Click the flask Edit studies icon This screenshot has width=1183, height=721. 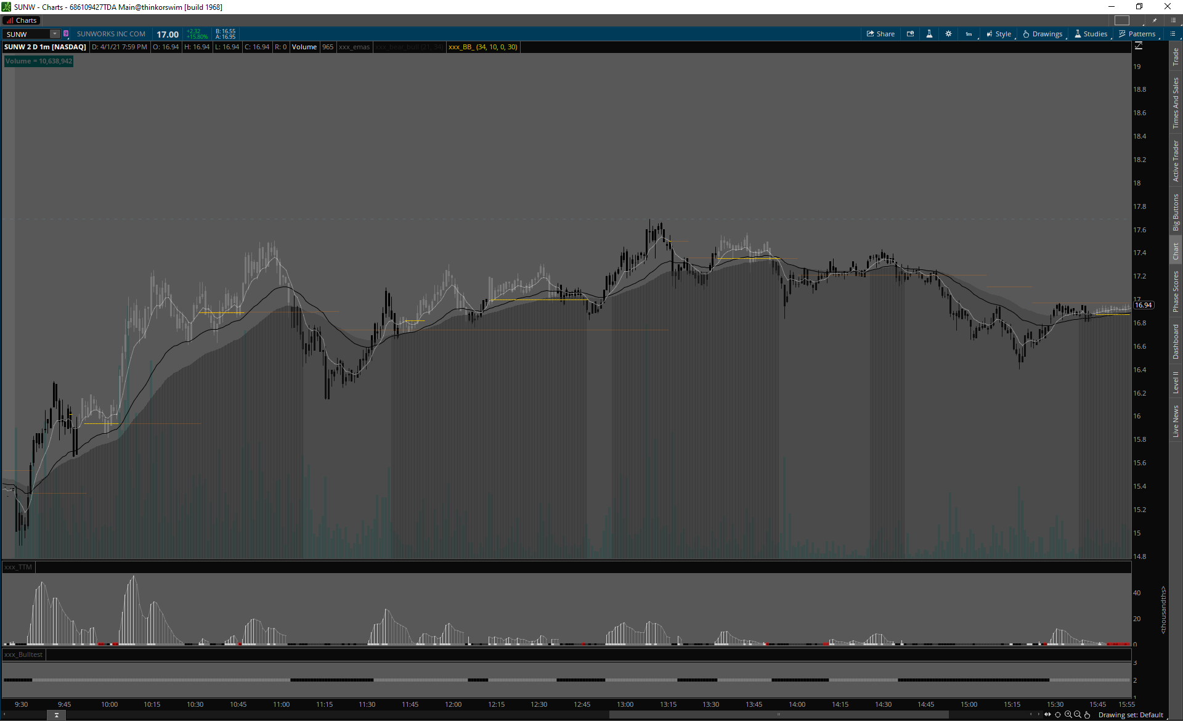point(929,34)
